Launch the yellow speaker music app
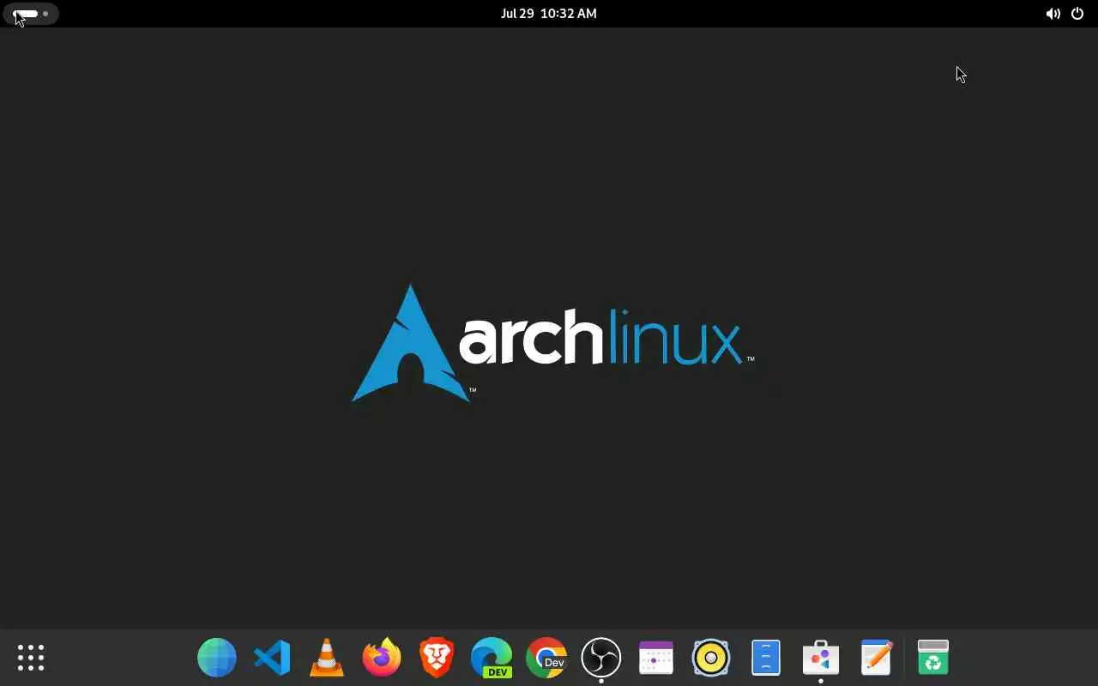 pos(711,658)
